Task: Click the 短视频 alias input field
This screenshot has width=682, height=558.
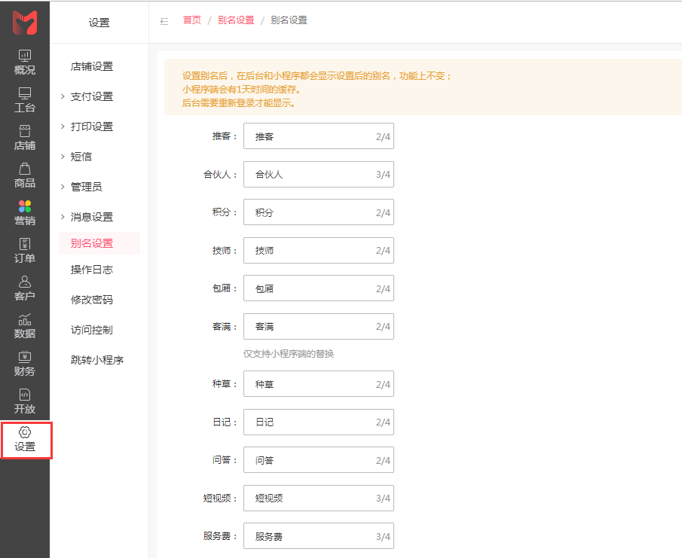Action: coord(318,498)
